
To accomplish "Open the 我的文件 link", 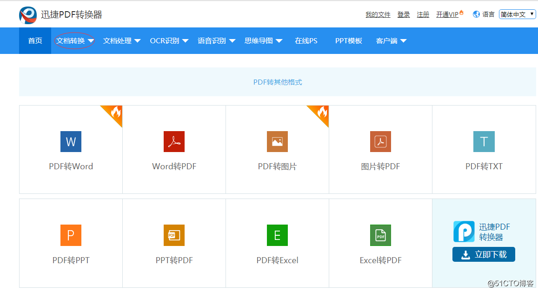I will coord(378,14).
